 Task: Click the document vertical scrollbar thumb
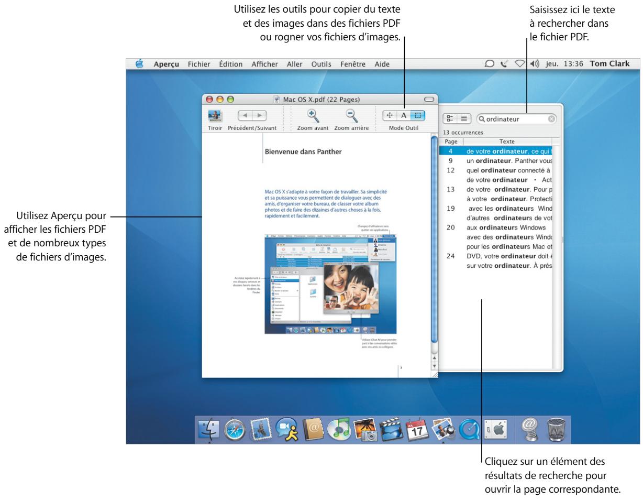pyautogui.click(x=434, y=240)
